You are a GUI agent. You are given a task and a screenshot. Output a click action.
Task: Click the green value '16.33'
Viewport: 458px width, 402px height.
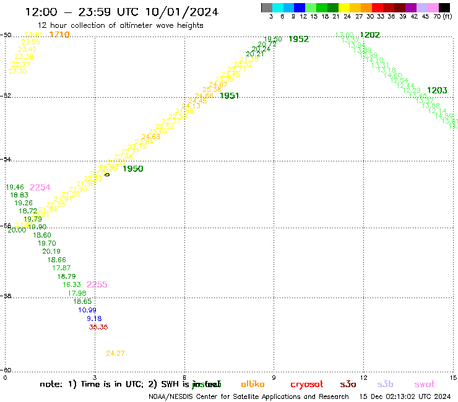point(72,284)
